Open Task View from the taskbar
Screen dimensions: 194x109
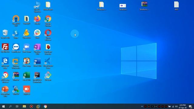(x=17, y=106)
